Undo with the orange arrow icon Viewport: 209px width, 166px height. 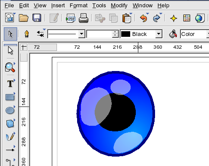tap(143, 18)
